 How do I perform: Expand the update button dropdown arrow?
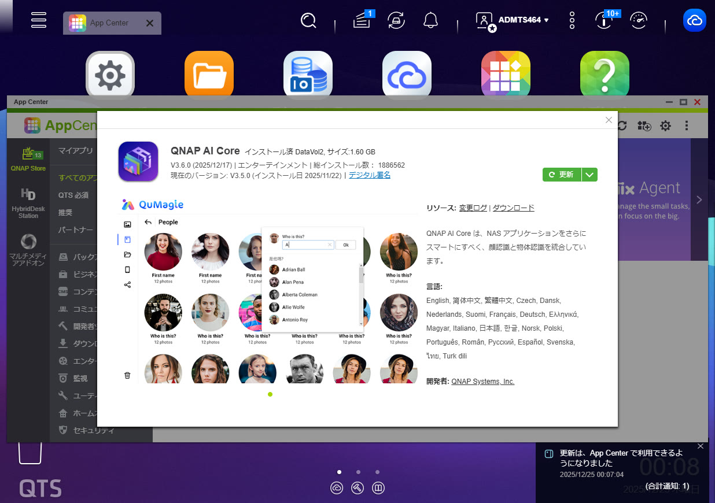coord(589,175)
